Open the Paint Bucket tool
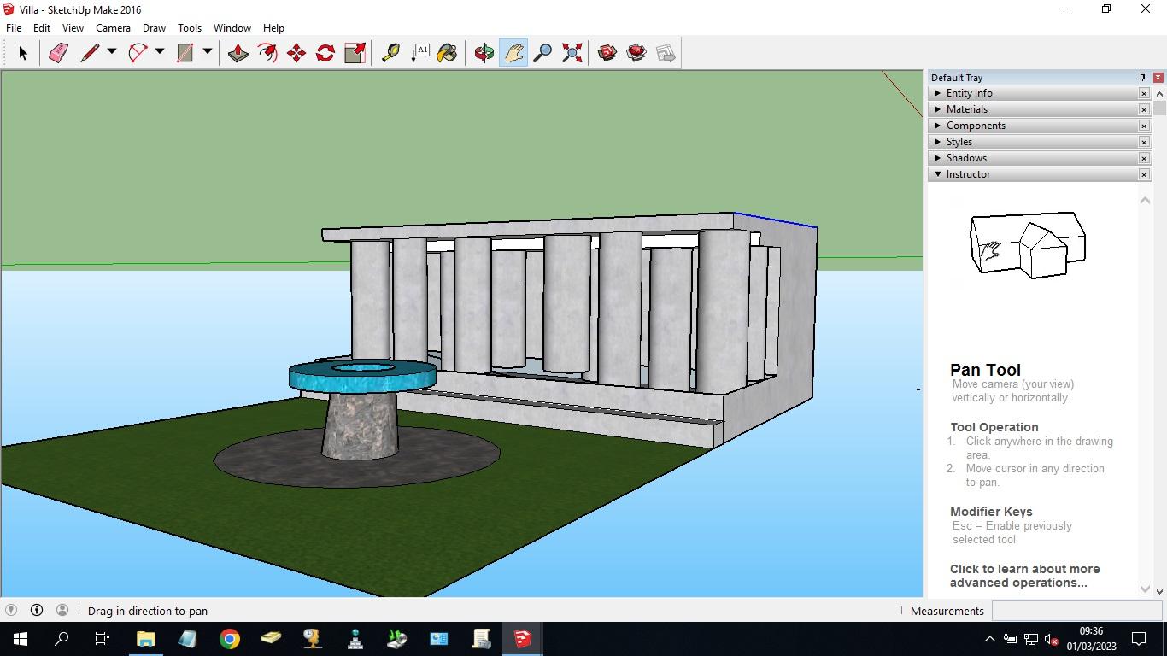 (x=447, y=53)
